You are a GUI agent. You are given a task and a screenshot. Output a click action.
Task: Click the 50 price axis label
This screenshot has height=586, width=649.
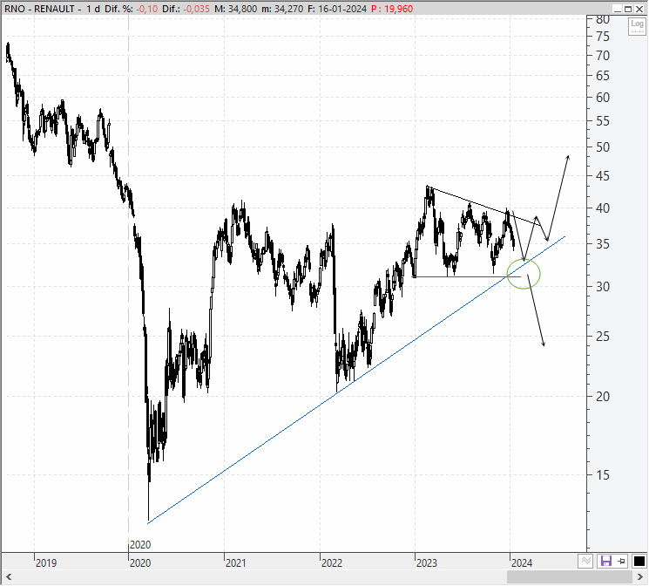click(603, 147)
